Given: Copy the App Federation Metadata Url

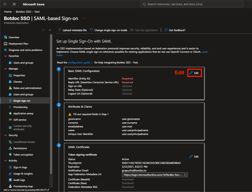Looking at the screenshot, I should point(185,175).
